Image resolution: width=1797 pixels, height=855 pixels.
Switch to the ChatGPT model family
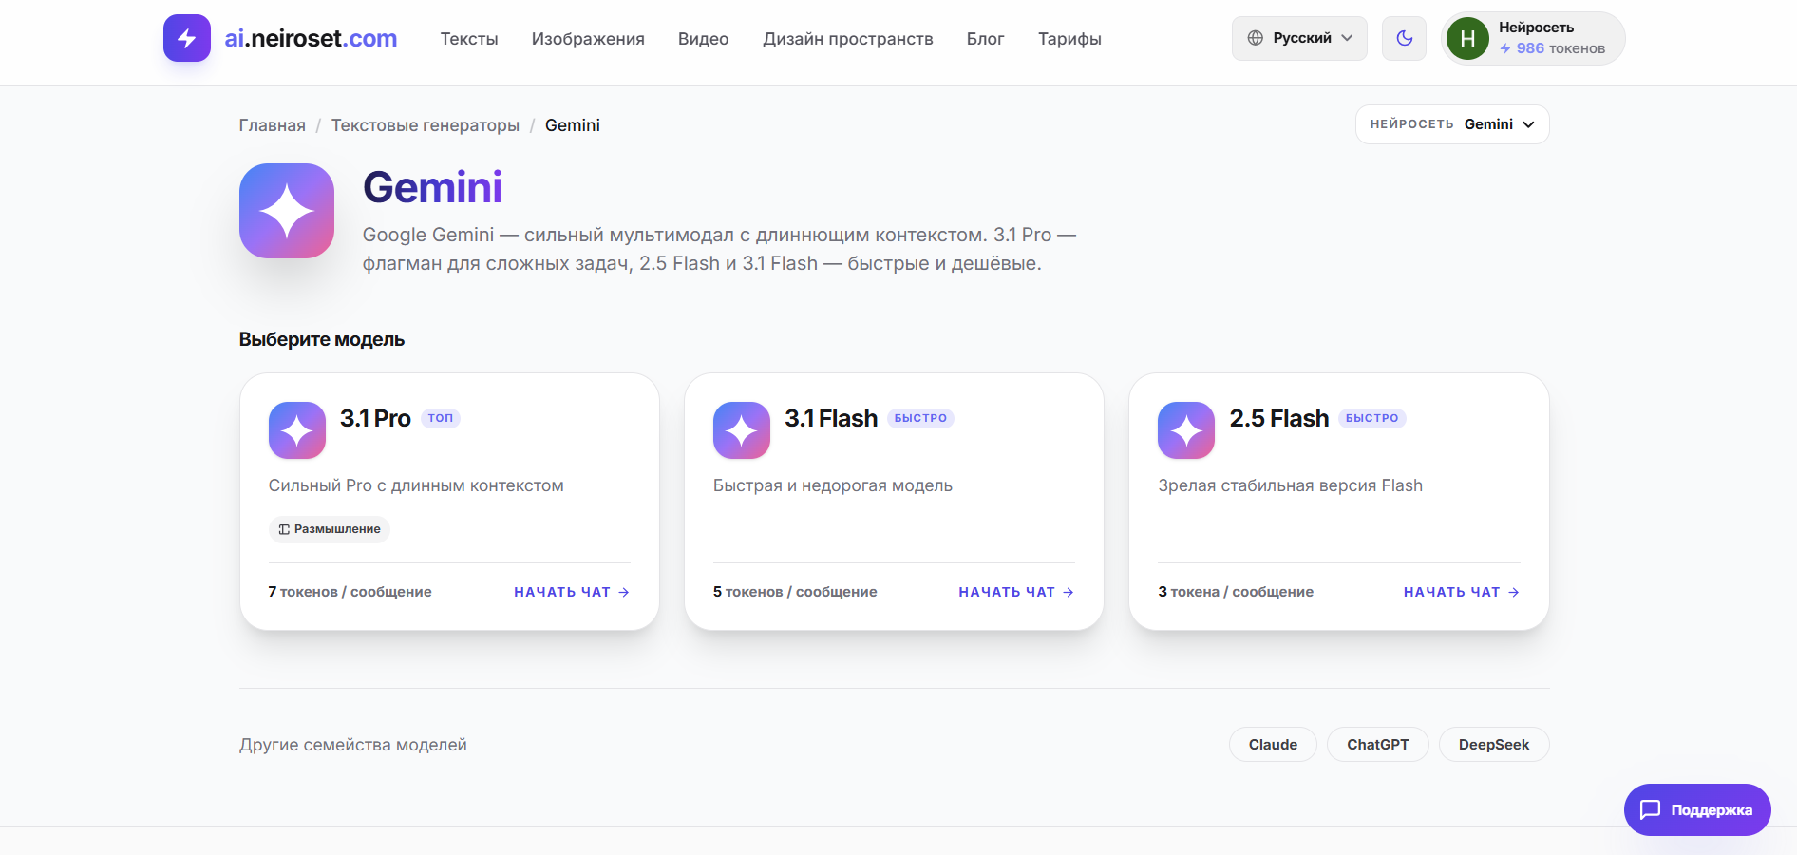[1378, 745]
